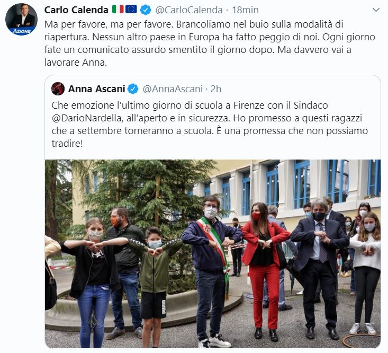Open the 2h quoted tweet timestamp

pos(216,89)
